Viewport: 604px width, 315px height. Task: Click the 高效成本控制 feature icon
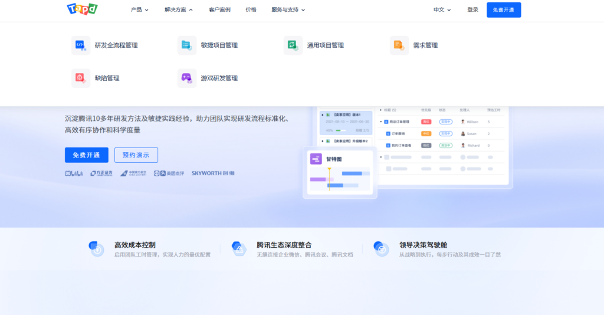[x=96, y=249]
